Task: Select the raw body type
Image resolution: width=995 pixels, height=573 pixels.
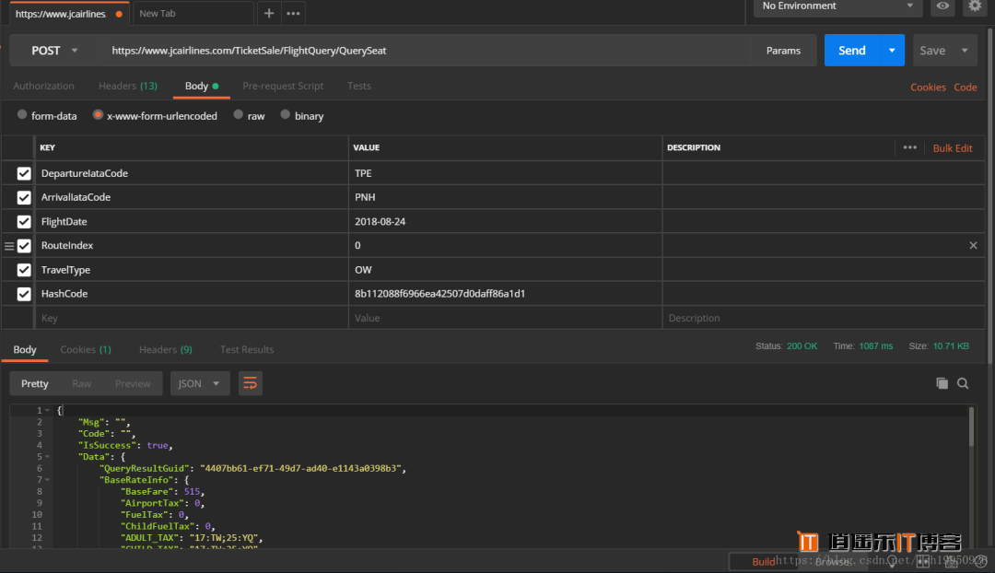Action: pos(238,115)
